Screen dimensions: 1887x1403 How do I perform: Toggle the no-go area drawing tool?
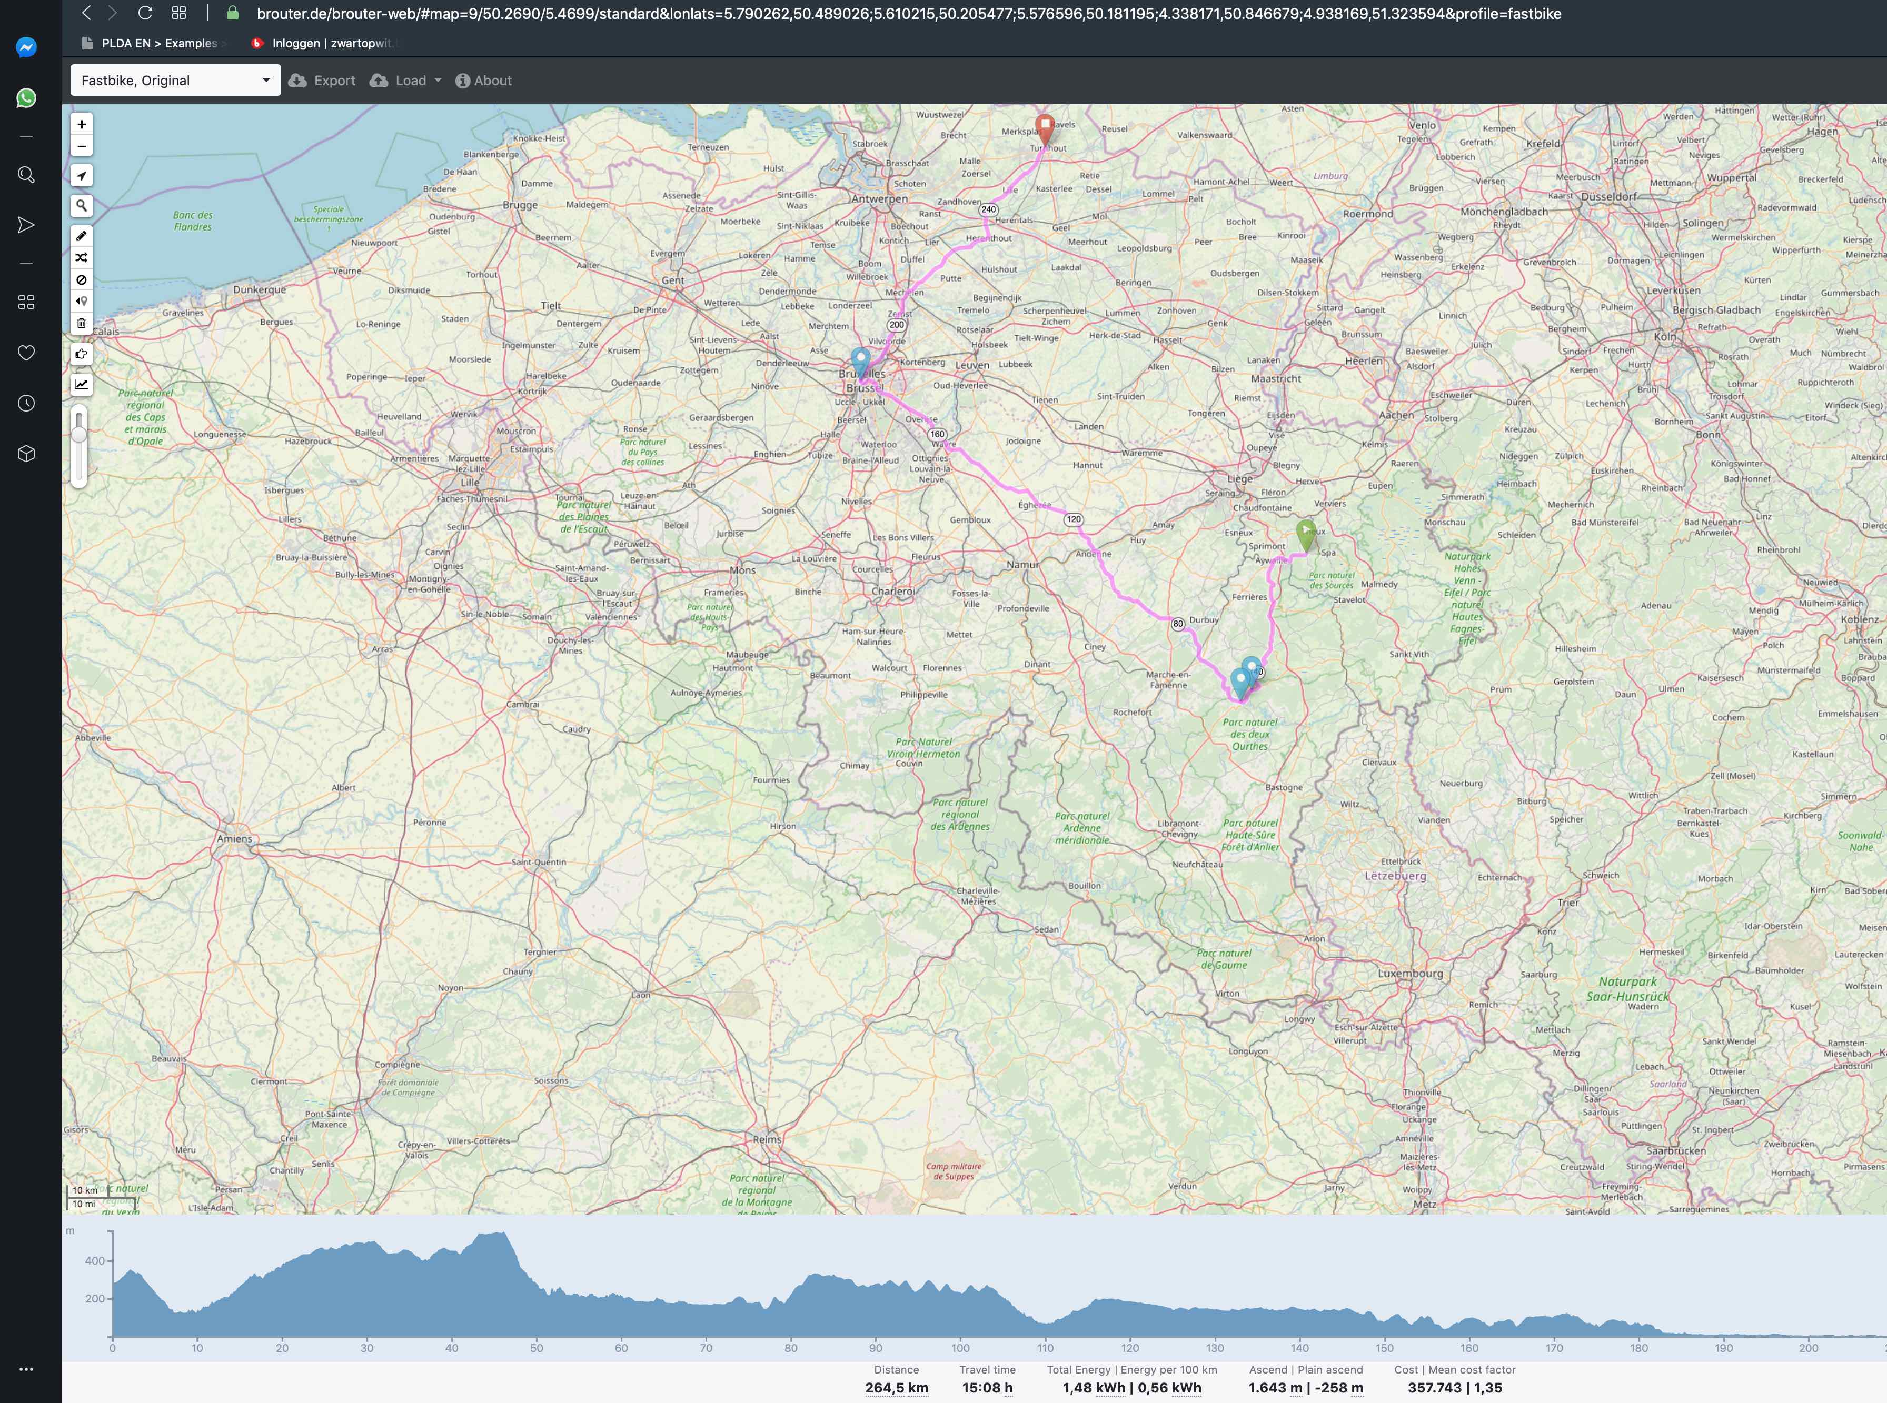82,279
